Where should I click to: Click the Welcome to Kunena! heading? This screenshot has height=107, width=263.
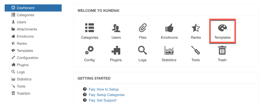point(98,11)
